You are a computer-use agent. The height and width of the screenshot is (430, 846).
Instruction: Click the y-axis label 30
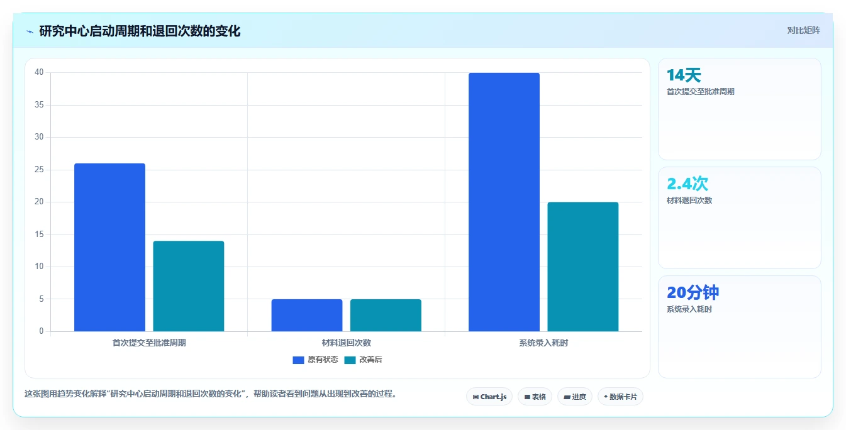[39, 137]
